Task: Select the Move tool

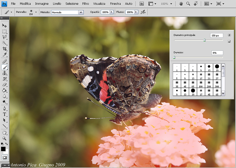Action: [4, 26]
